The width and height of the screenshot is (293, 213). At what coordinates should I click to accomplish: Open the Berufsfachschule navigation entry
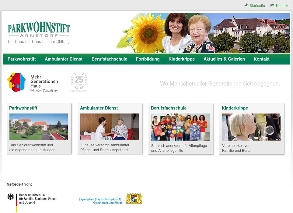tap(110, 59)
